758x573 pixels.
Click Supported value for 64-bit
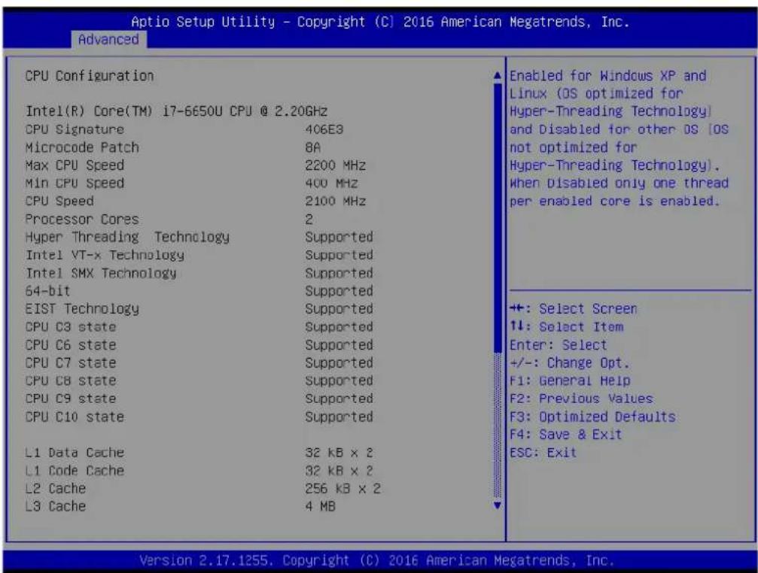[x=339, y=291]
